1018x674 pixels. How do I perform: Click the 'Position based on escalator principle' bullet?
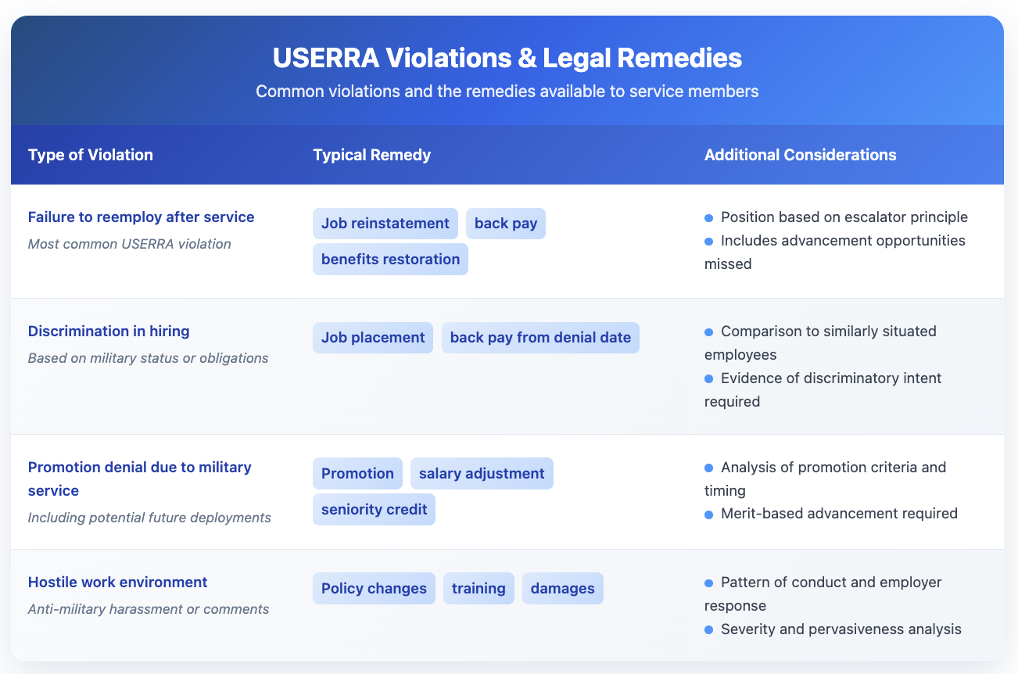pos(844,217)
